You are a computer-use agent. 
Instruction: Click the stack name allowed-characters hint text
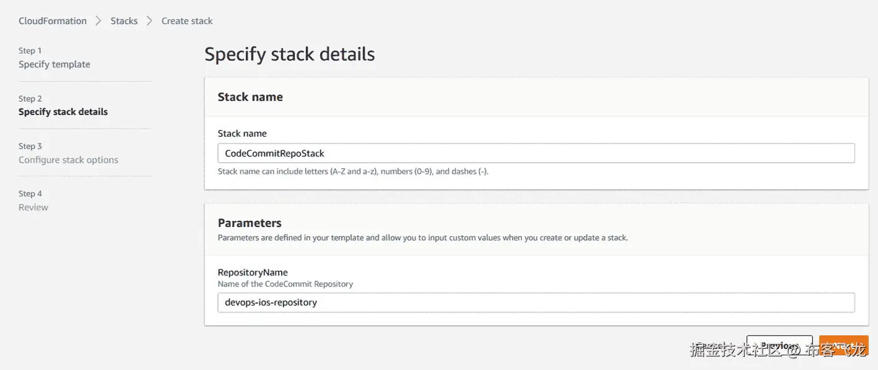[x=353, y=171]
